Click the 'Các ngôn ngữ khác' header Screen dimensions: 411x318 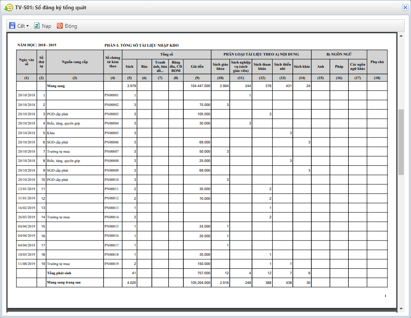(358, 66)
